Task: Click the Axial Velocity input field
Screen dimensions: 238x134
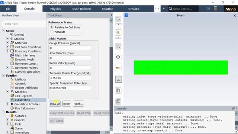Action: [70, 58]
